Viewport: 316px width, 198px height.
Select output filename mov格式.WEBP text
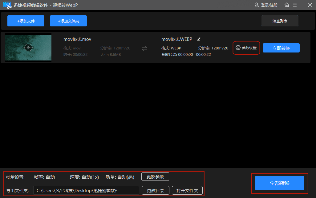click(x=177, y=39)
